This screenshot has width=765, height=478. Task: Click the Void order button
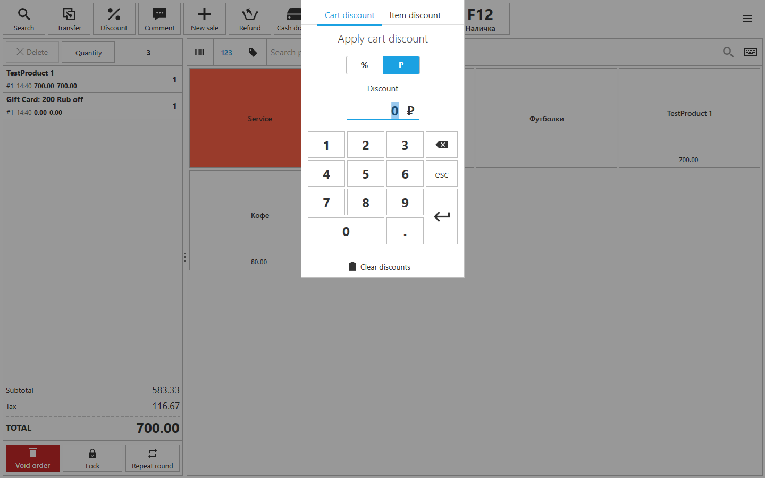click(32, 458)
